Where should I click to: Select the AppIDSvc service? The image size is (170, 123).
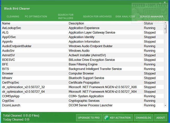82,37
